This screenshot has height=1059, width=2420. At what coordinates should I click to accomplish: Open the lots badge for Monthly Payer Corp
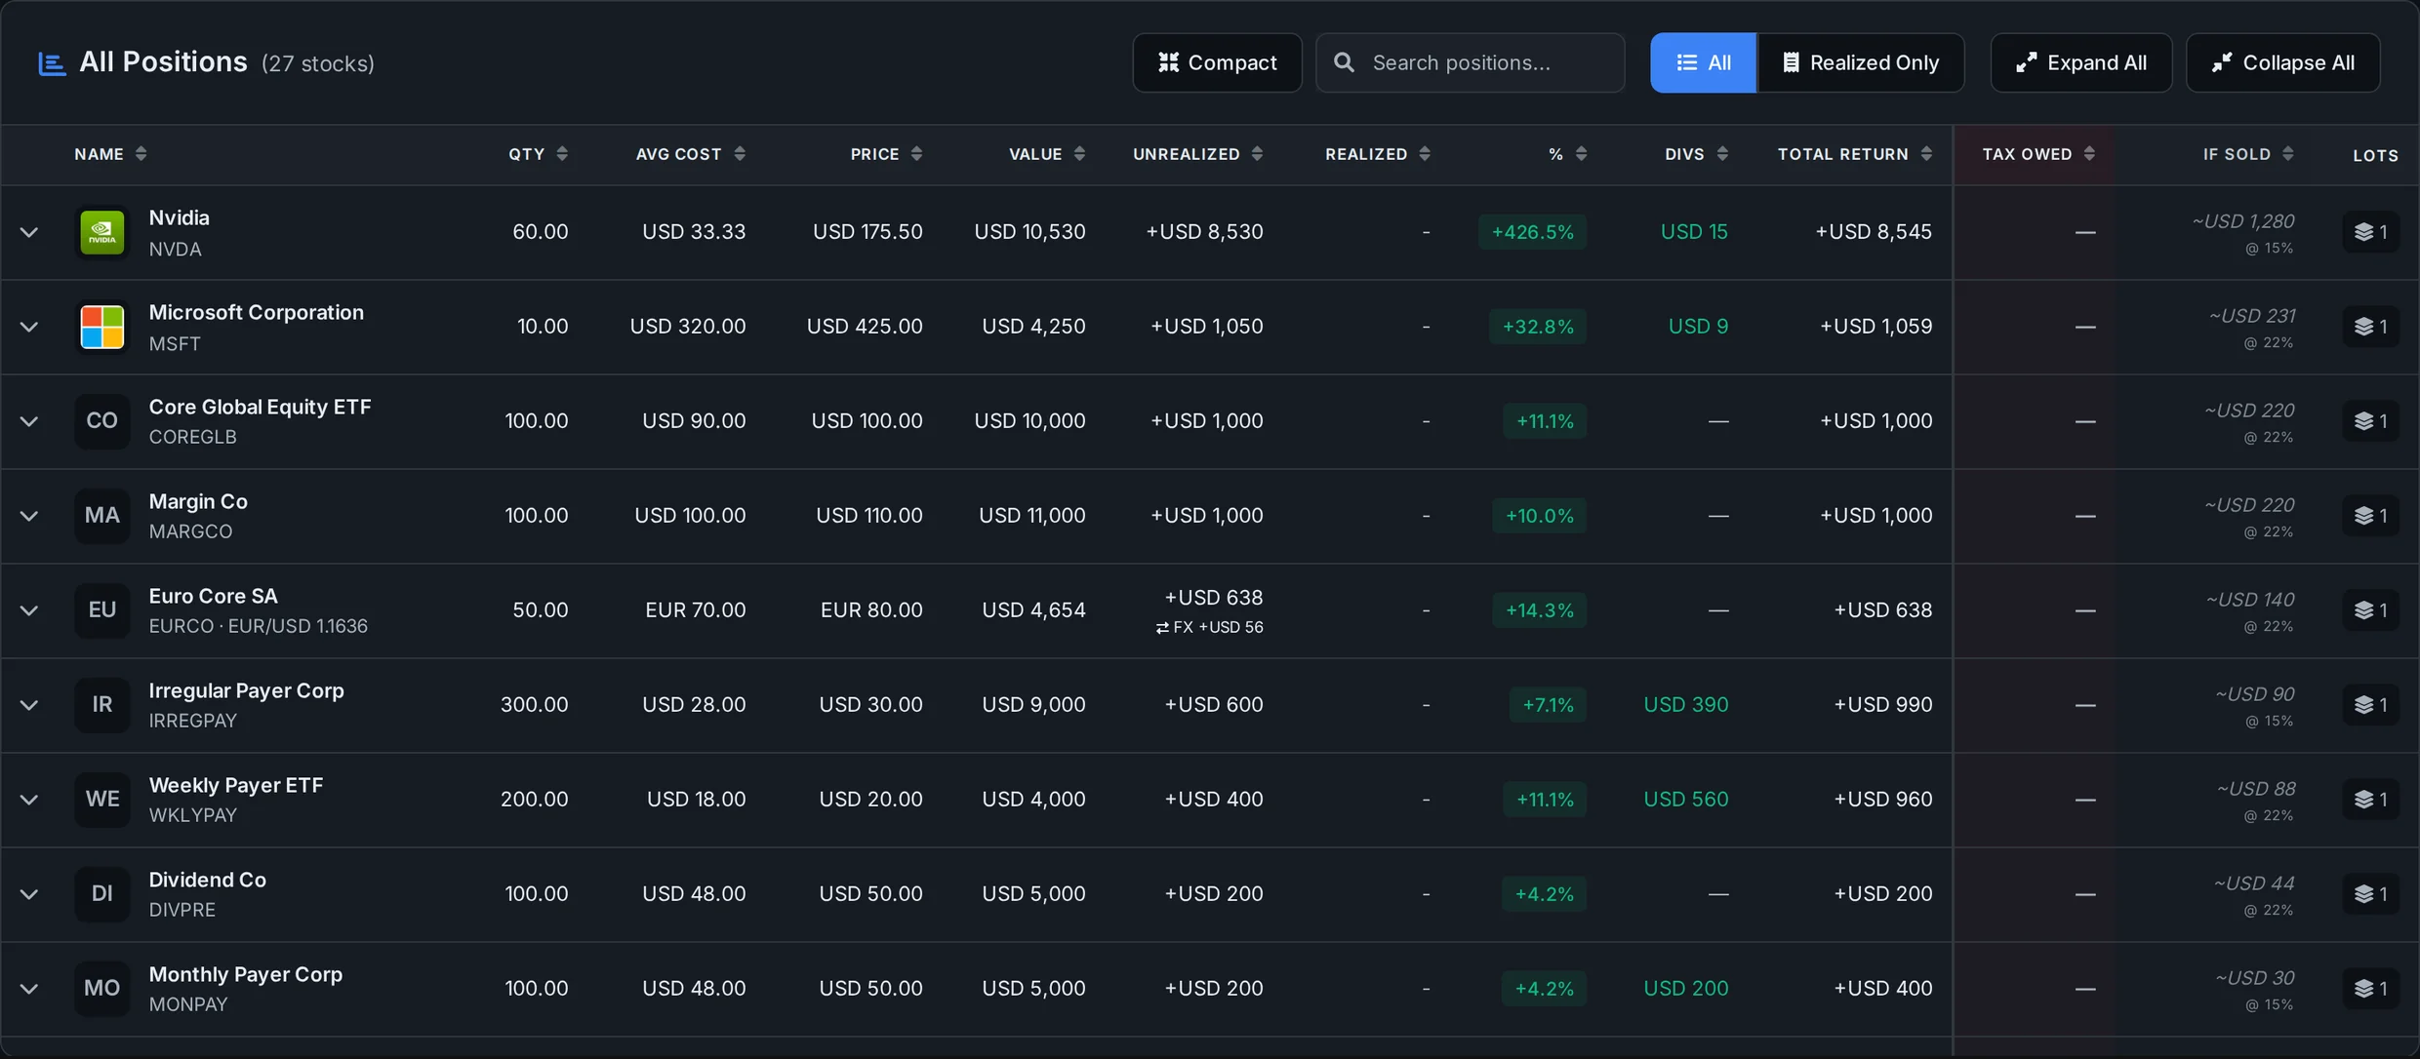click(x=2370, y=989)
